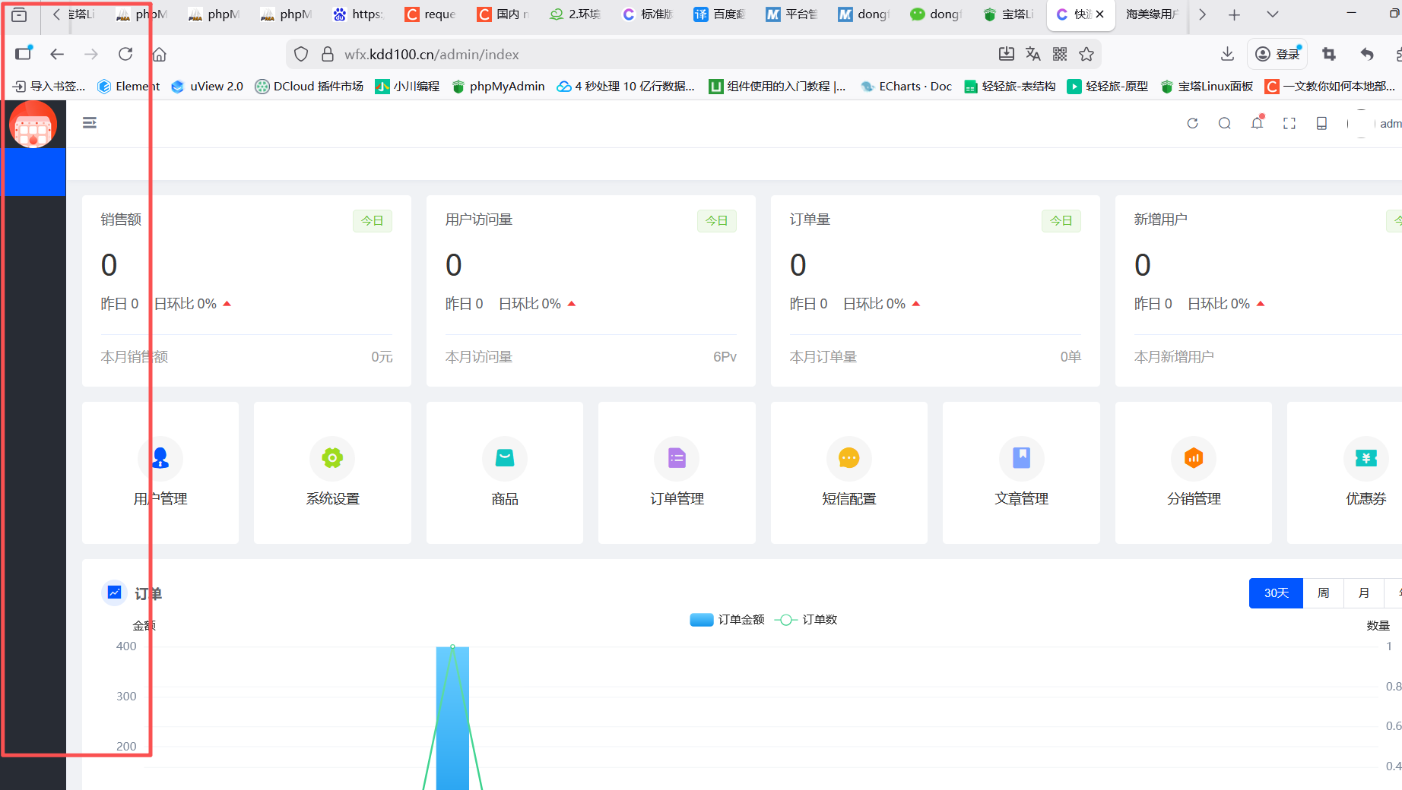Select the 周 time range option
Screen dimensions: 1402x790
click(1323, 593)
